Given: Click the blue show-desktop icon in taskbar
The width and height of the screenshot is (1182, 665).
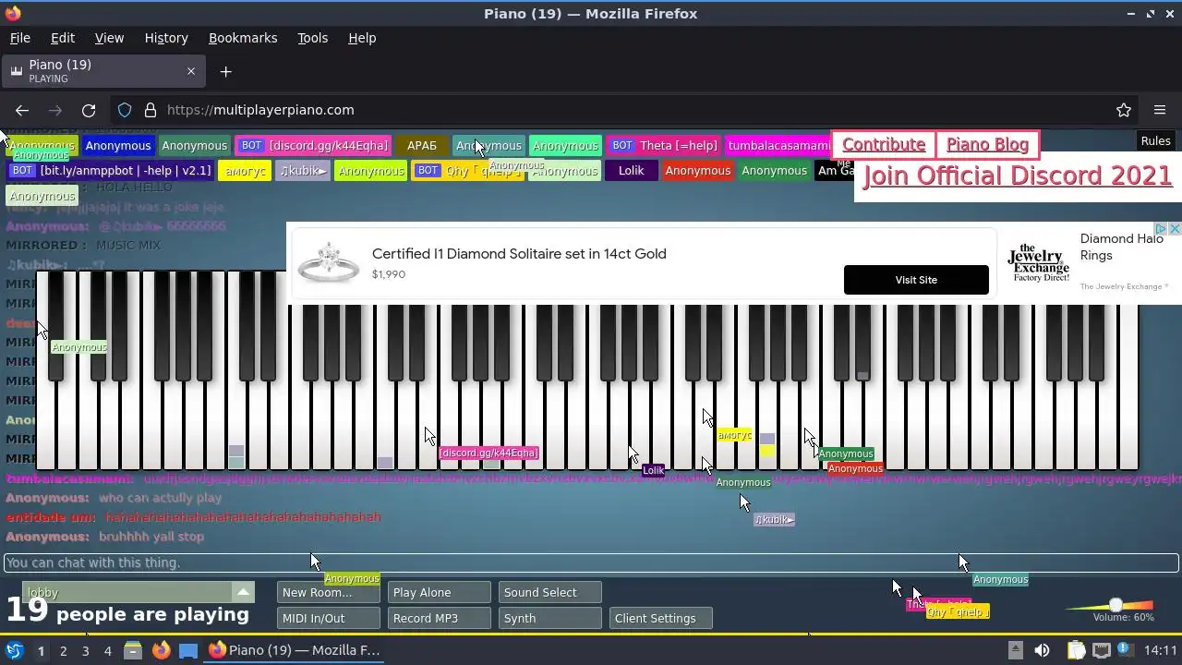Looking at the screenshot, I should 188,650.
